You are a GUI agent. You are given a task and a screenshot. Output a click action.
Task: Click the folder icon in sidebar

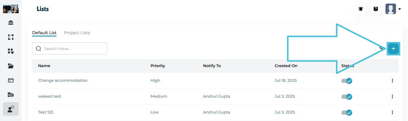11,66
